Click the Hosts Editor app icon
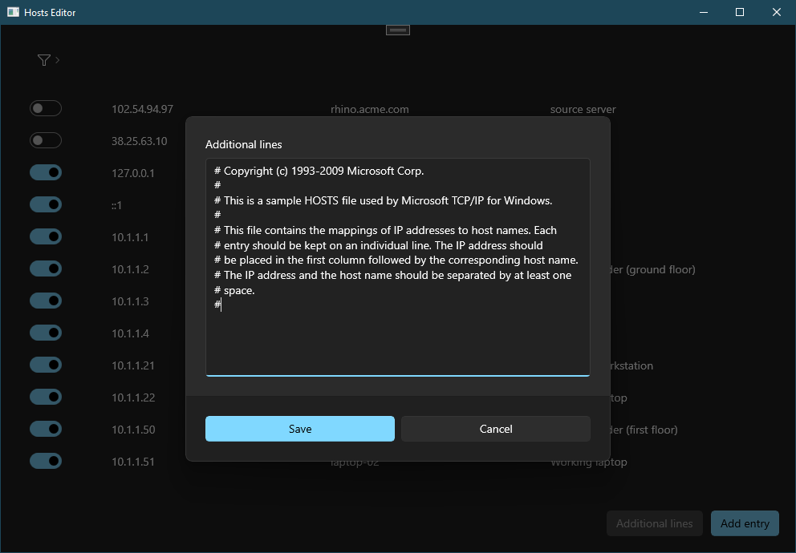The image size is (796, 553). tap(13, 12)
